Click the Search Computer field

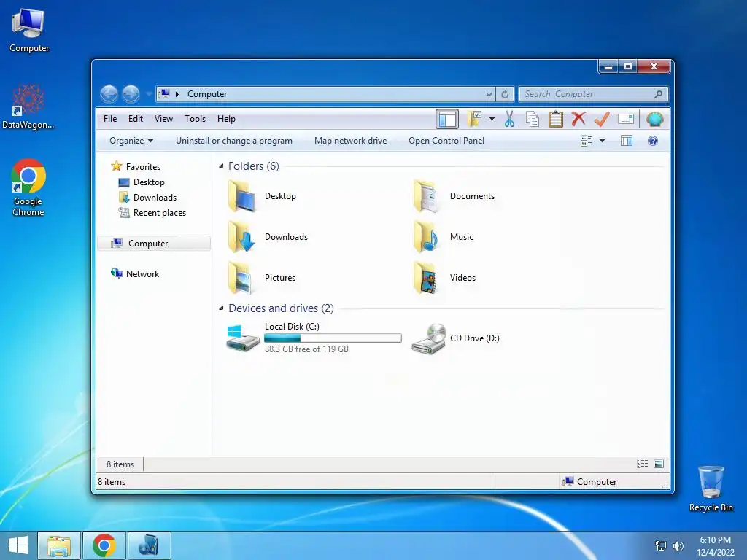(593, 94)
